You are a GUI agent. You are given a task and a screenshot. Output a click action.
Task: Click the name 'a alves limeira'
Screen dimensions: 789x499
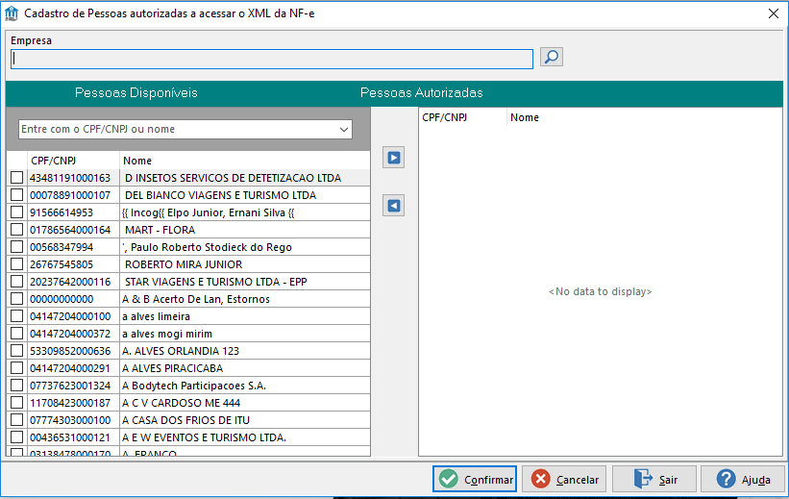[x=156, y=316]
